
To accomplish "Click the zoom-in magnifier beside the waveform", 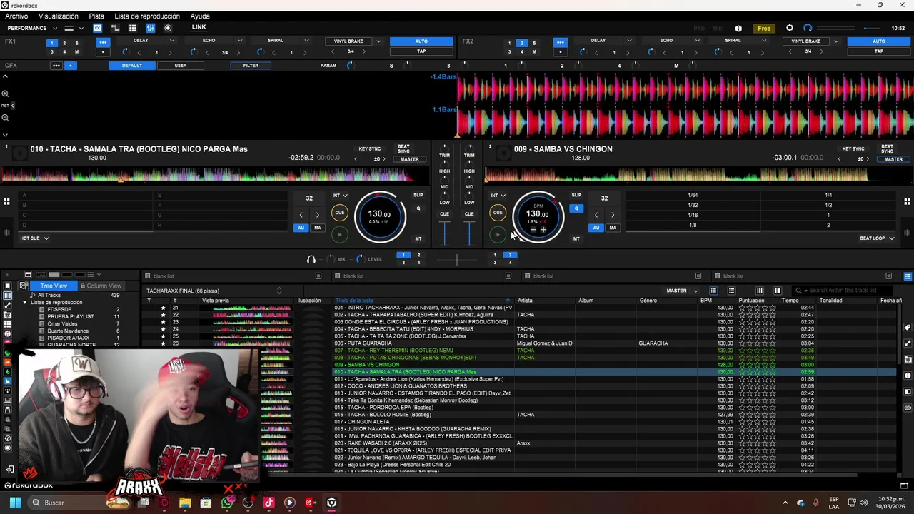I will coord(5,94).
